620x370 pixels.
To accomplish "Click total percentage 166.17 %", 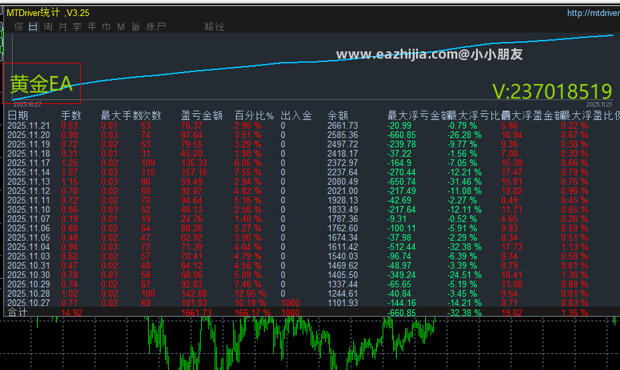I will pyautogui.click(x=252, y=312).
